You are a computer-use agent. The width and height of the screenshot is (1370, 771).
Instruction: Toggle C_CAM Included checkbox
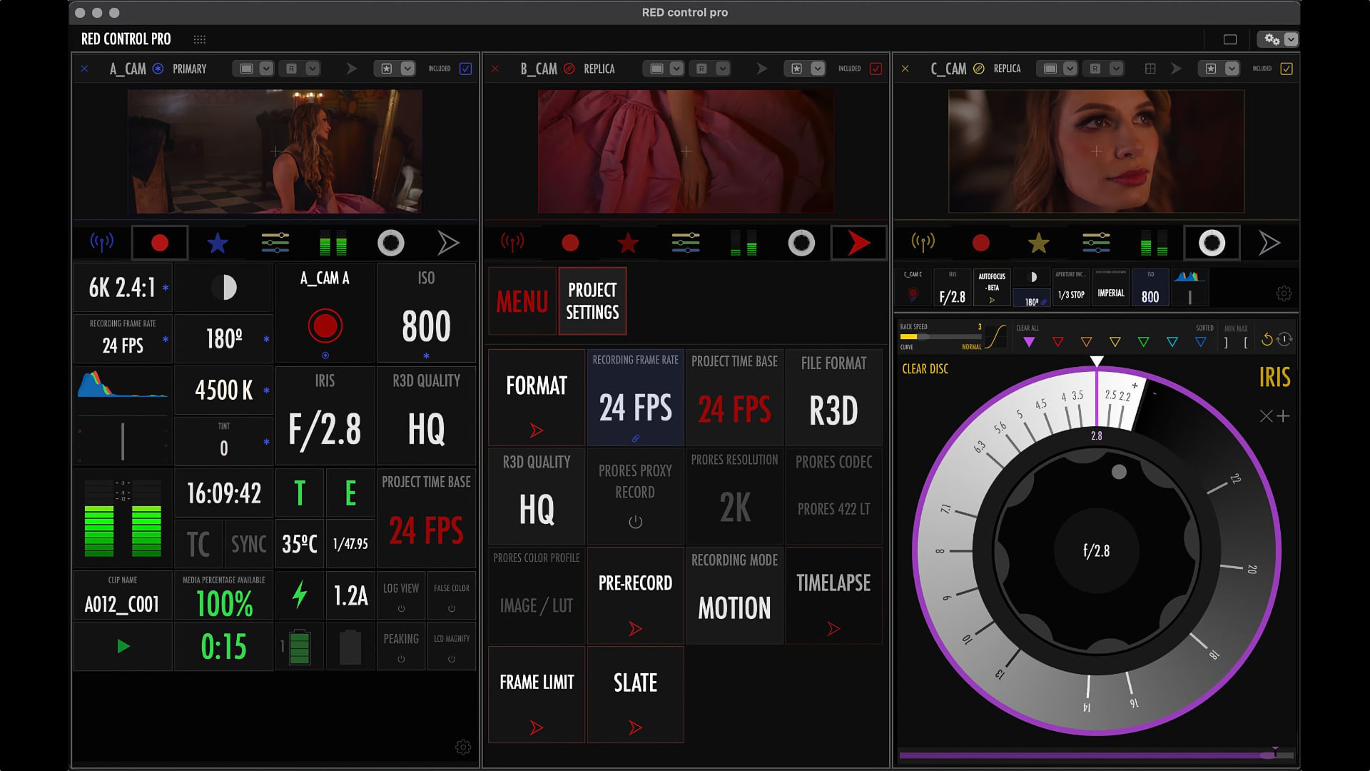(x=1286, y=69)
